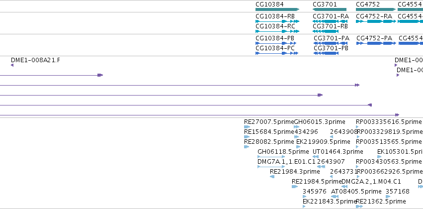This screenshot has width=423, height=209.
Task: Click the RE21984.5prime EST label
Action: pyautogui.click(x=317, y=181)
